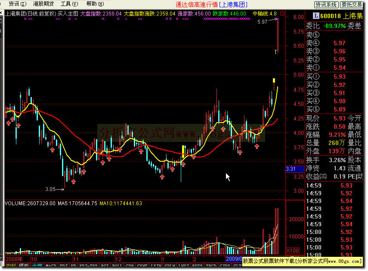Click the 3.05 low price annotation
This screenshot has height=271, width=368.
[x=50, y=189]
